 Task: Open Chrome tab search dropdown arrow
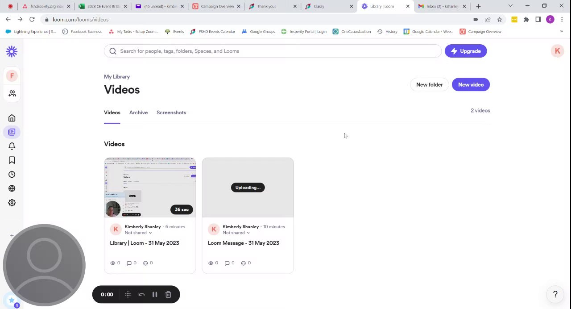pos(510,6)
